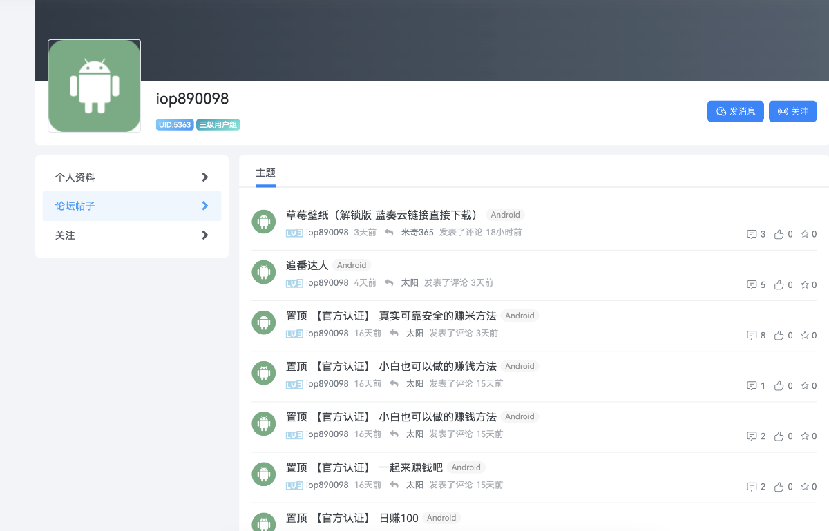Click the avatar beside the 追番达人 post
The image size is (829, 531).
coord(264,272)
